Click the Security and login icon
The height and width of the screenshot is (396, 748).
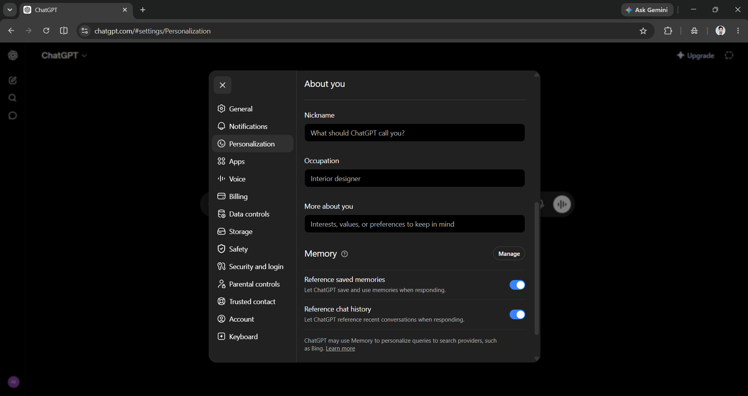(x=222, y=266)
